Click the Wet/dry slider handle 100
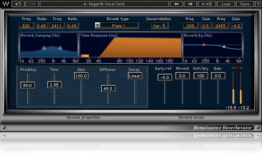 point(201,76)
